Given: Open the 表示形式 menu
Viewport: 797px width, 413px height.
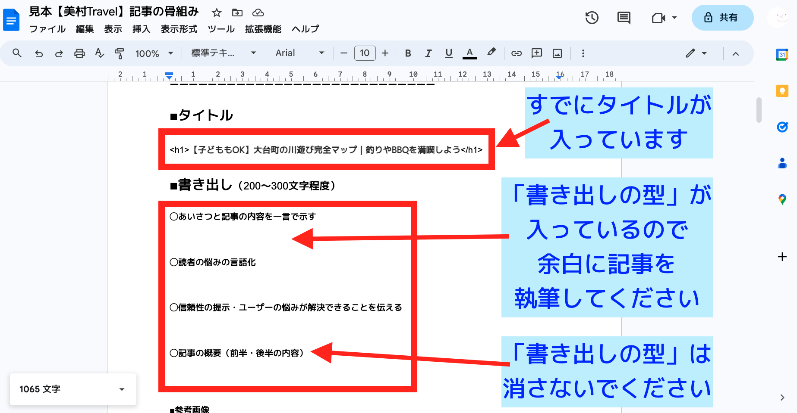Looking at the screenshot, I should [179, 29].
